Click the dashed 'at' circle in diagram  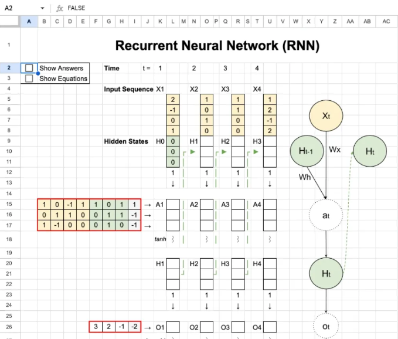(x=326, y=216)
